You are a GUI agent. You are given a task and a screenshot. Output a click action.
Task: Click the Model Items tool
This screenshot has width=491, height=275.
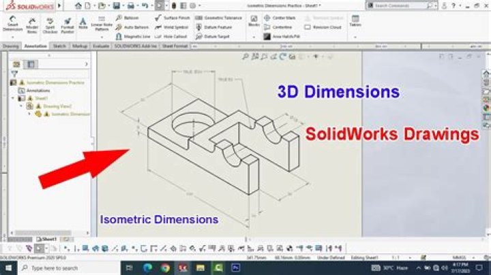point(31,25)
